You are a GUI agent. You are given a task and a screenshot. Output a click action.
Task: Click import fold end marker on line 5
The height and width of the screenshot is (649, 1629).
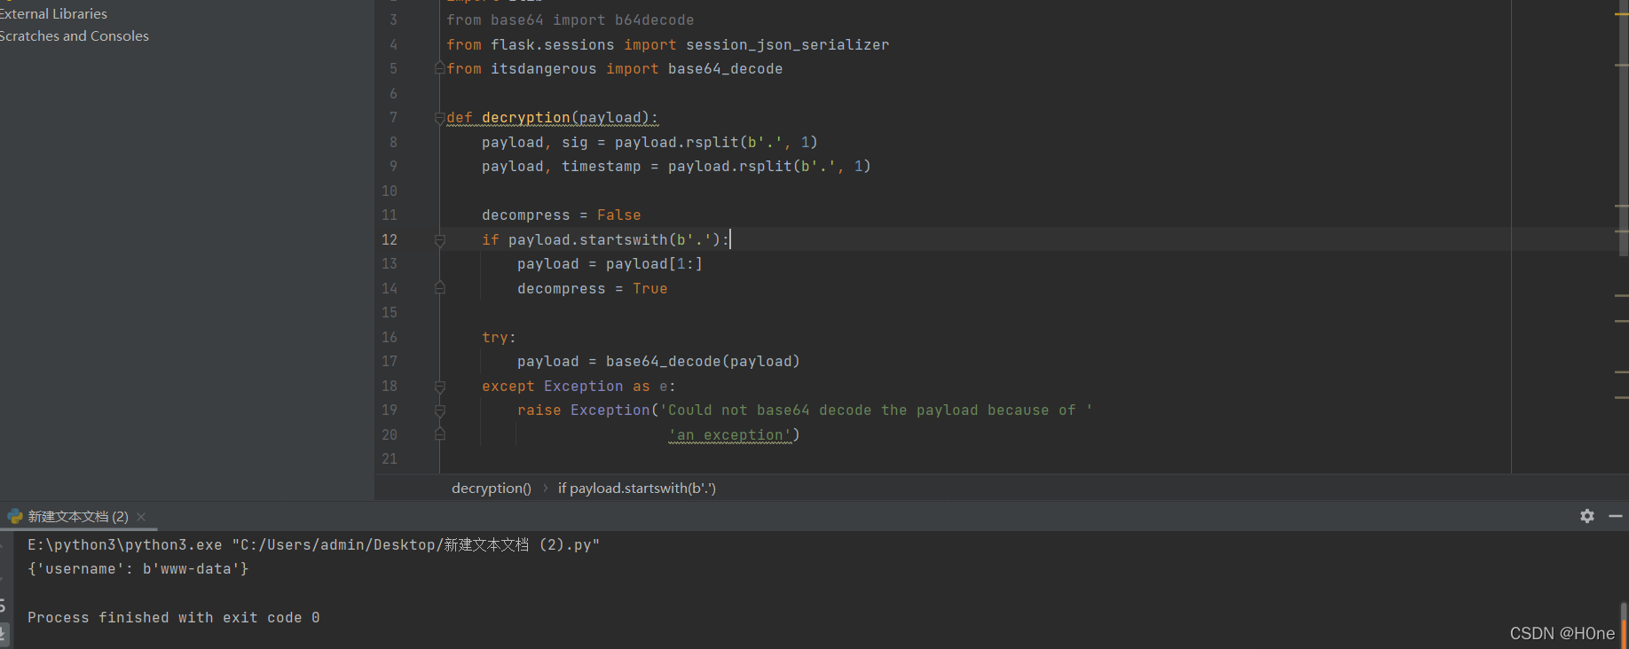[439, 68]
